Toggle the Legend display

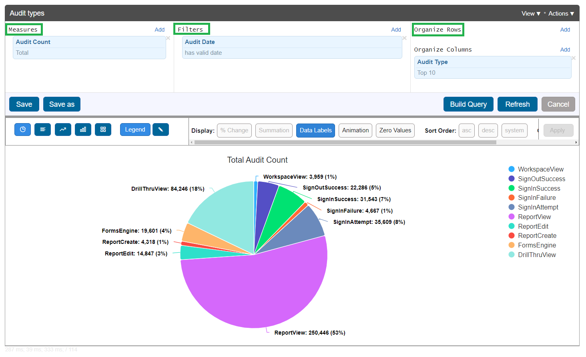[135, 130]
